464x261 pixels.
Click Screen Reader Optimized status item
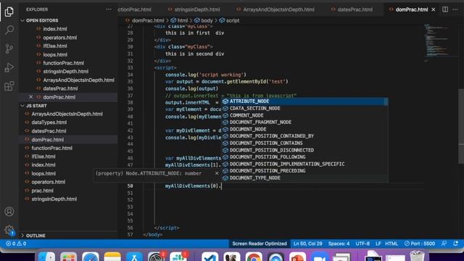260,244
